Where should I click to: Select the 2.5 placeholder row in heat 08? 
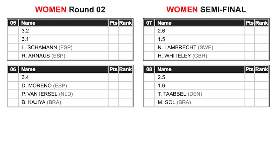206,77
